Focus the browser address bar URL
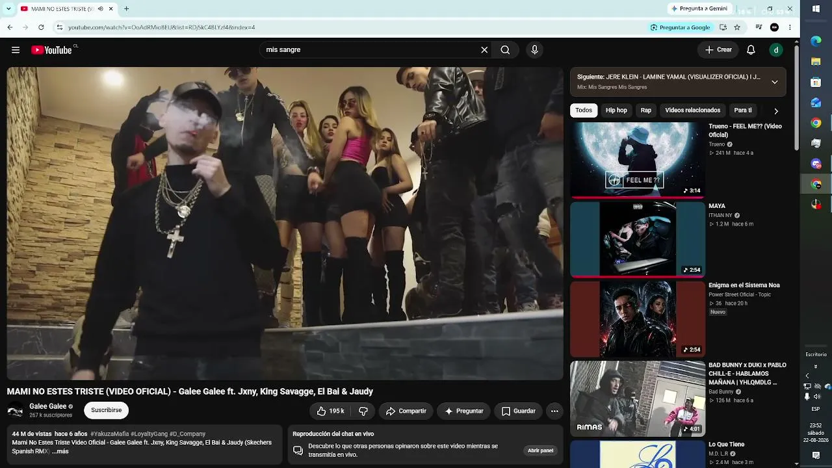832x468 pixels. pyautogui.click(x=162, y=27)
